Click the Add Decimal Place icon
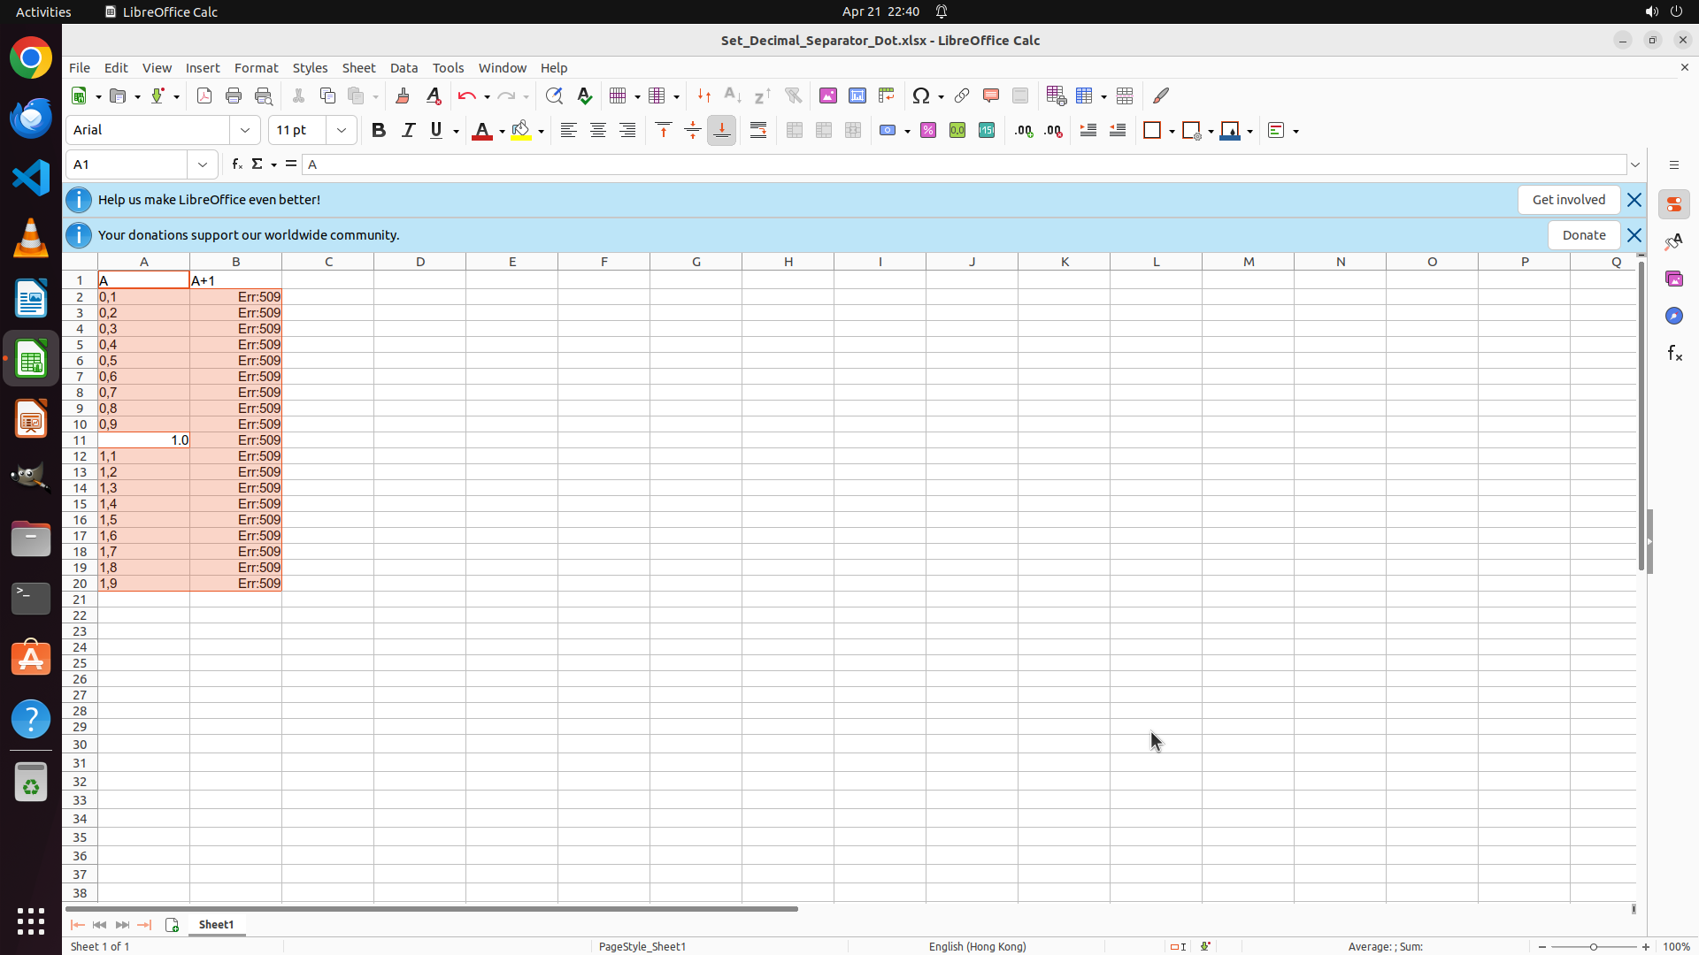The width and height of the screenshot is (1699, 955). point(1024,131)
